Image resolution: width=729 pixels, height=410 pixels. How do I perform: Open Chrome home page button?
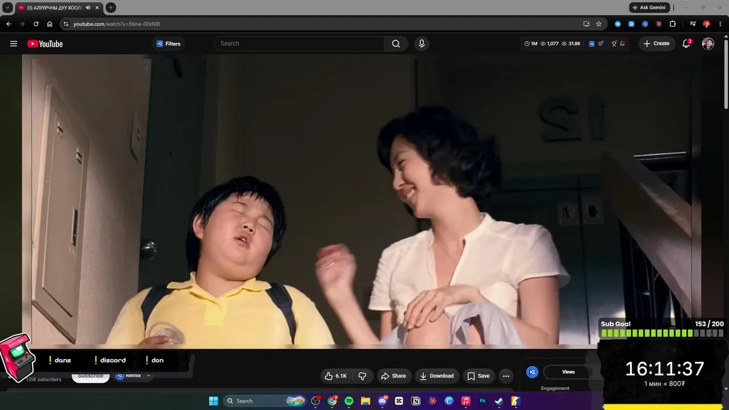click(50, 24)
